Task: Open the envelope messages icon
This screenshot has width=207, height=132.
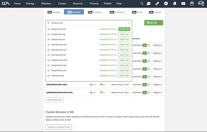Action: point(183,3)
